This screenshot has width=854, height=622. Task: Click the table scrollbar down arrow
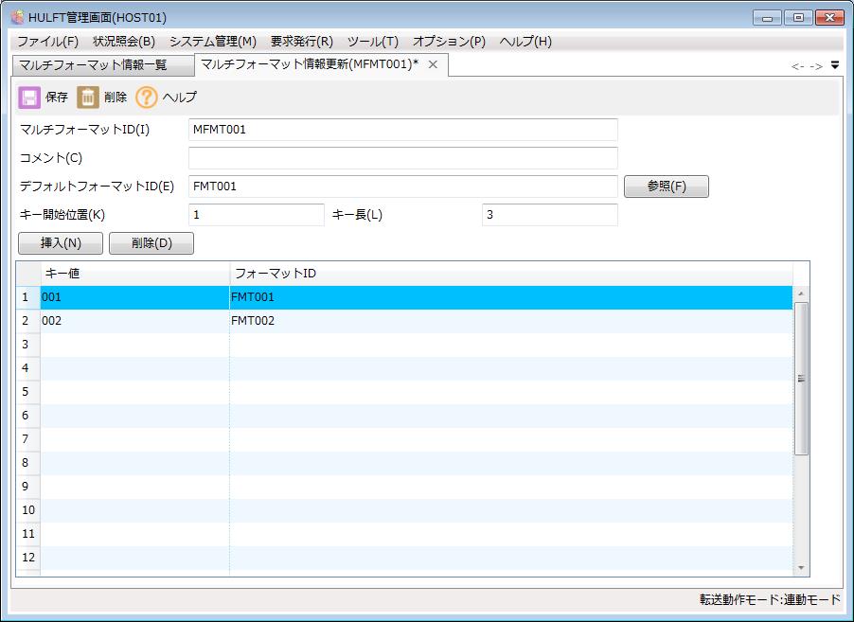pyautogui.click(x=801, y=568)
